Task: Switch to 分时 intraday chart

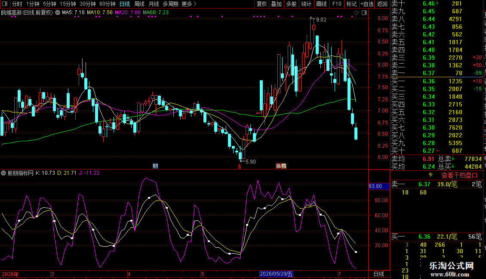Action: coord(17,4)
